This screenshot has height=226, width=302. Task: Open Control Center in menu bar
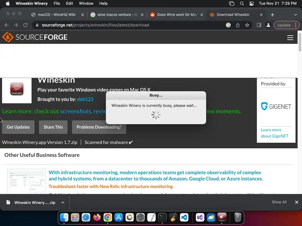point(251,3)
